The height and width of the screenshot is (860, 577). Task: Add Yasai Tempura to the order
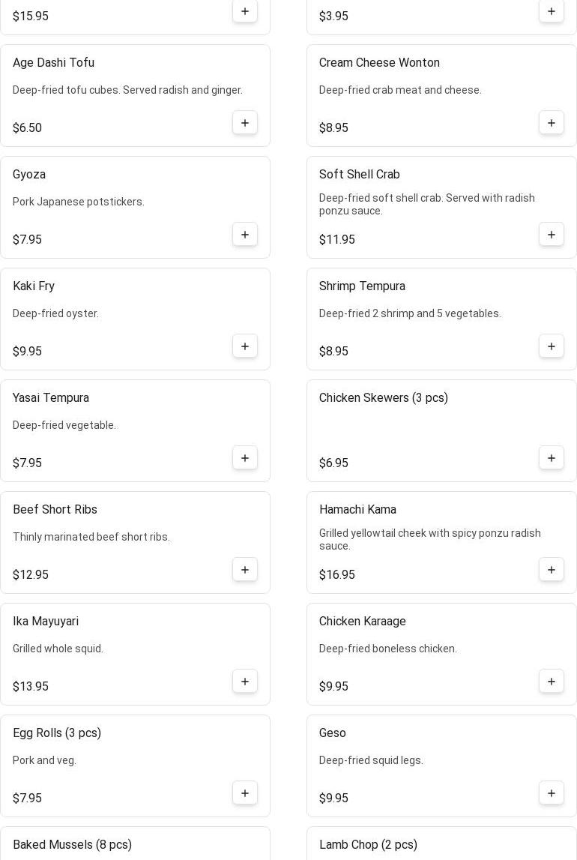click(x=245, y=458)
